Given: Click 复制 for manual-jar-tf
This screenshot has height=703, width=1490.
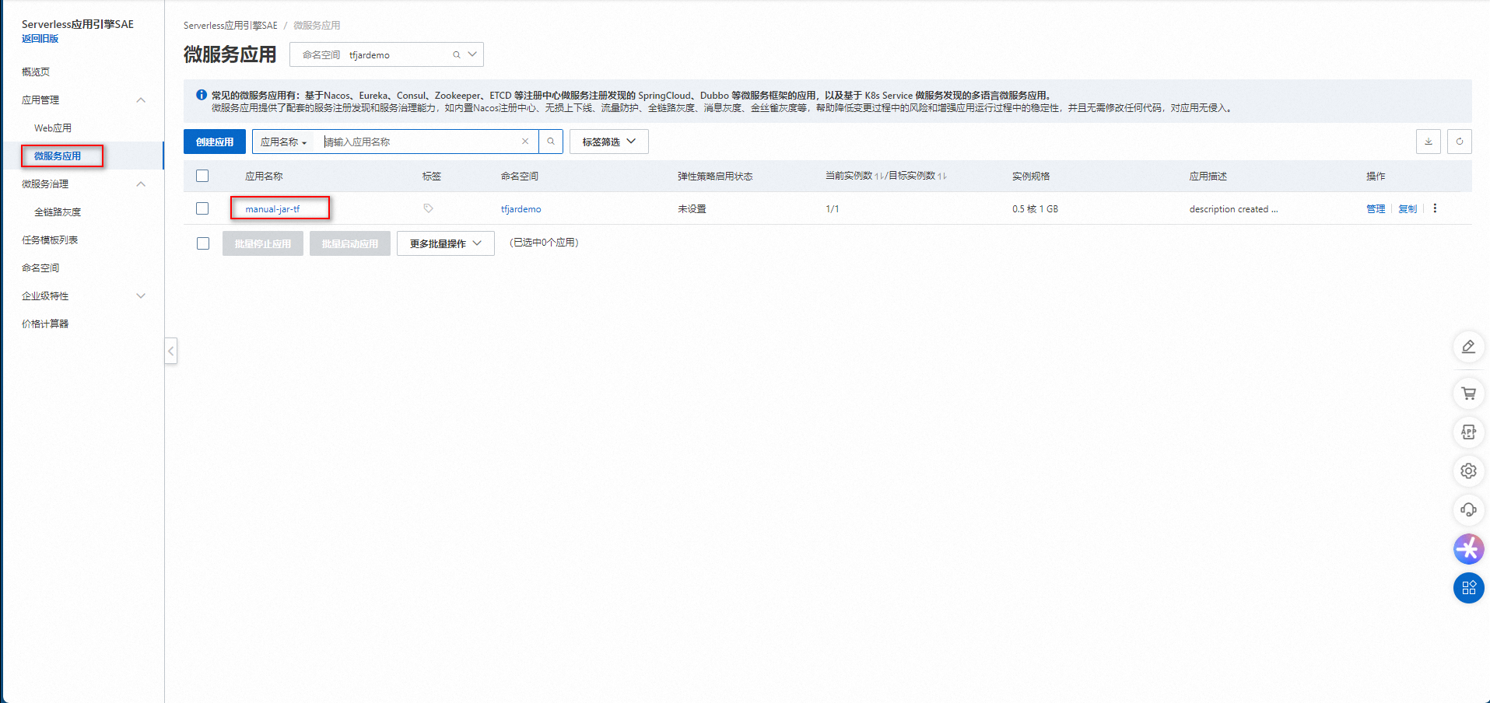Looking at the screenshot, I should pyautogui.click(x=1408, y=208).
